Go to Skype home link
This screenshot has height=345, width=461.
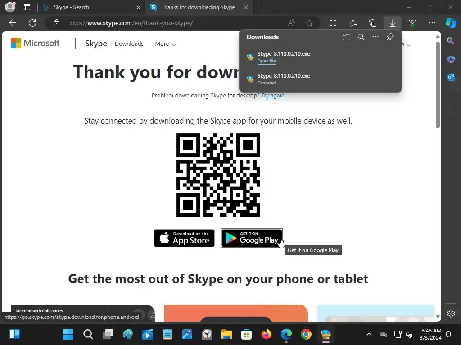(96, 44)
